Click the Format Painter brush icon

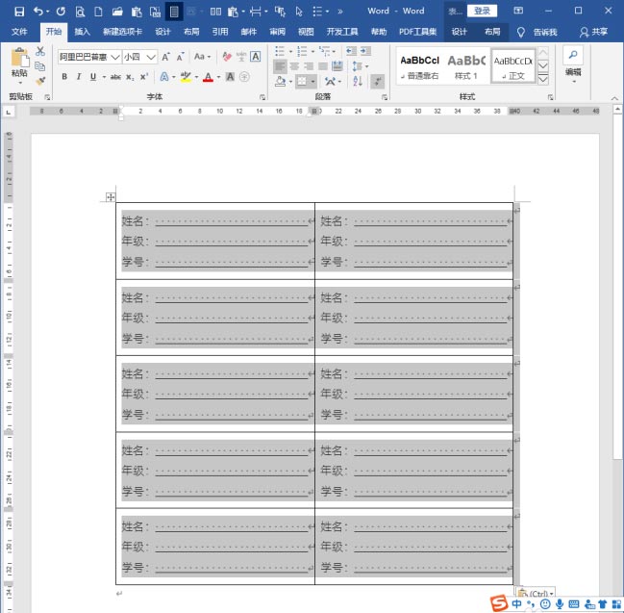40,82
